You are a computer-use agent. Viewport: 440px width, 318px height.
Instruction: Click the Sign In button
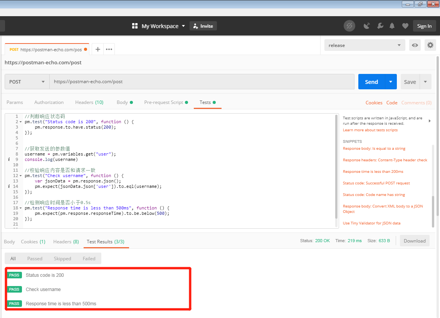click(x=424, y=26)
